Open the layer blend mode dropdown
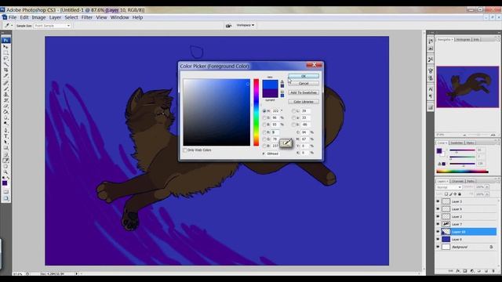Screen dimensions: 502x282 point(449,187)
